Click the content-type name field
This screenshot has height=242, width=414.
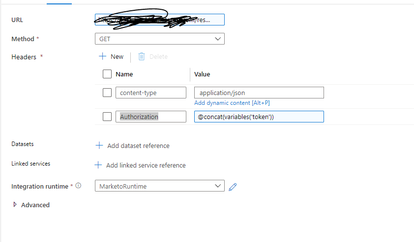tap(151, 93)
